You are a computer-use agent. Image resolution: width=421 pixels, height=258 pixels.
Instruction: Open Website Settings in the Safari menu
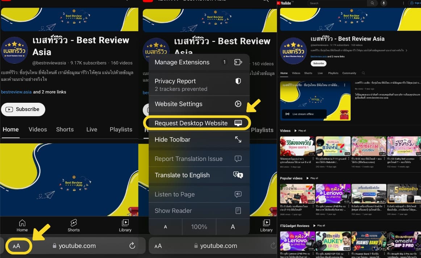(199, 104)
